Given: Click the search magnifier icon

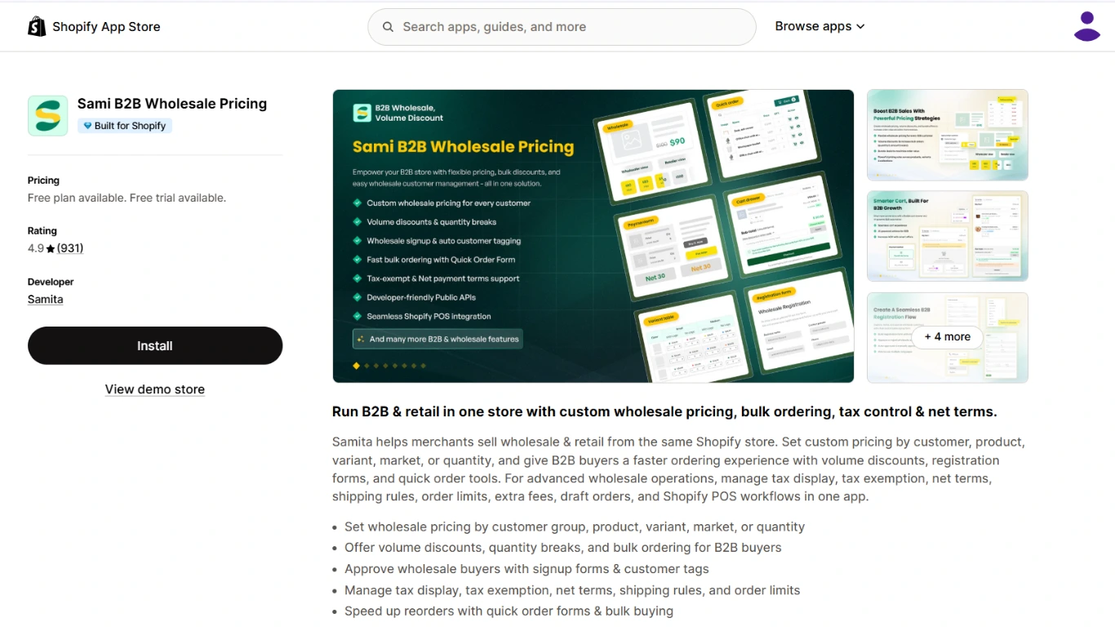Looking at the screenshot, I should 389,27.
